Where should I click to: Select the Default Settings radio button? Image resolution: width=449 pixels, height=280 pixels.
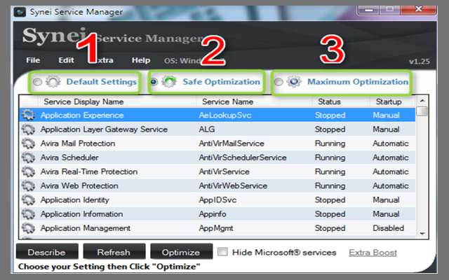(x=37, y=82)
